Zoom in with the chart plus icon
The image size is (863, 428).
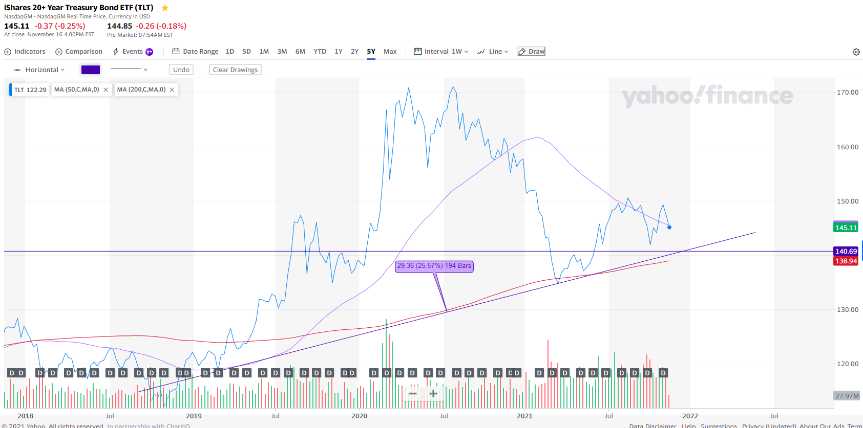(x=433, y=393)
